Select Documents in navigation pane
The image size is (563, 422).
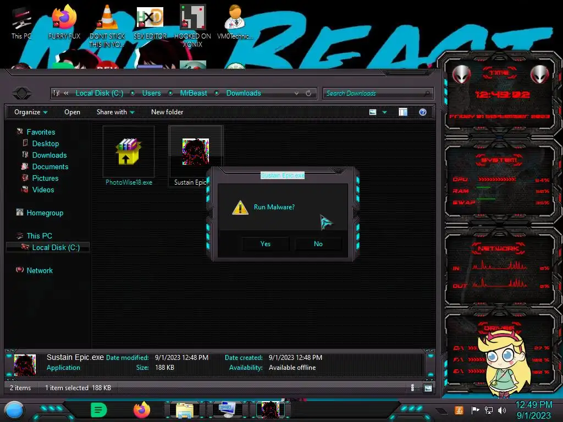50,166
